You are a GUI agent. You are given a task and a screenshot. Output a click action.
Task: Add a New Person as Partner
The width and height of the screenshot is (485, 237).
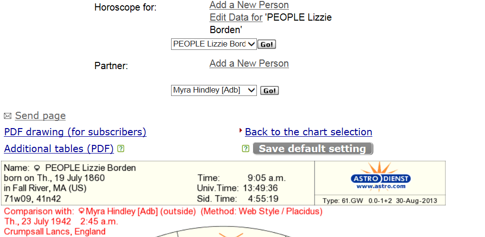249,63
